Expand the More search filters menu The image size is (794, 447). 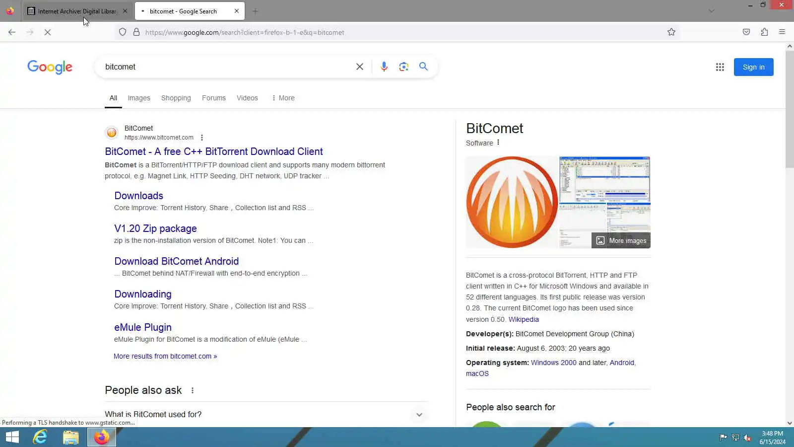(283, 98)
